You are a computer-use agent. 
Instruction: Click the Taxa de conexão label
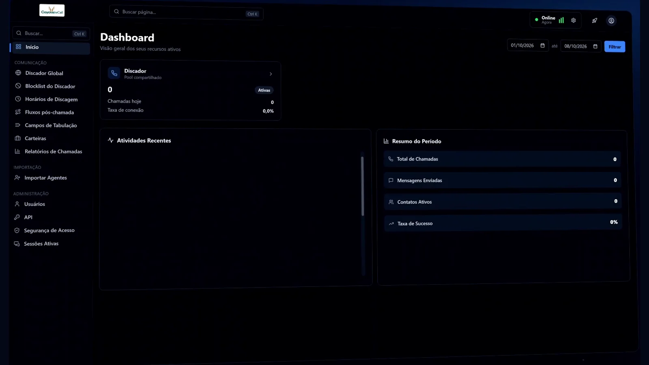click(125, 110)
